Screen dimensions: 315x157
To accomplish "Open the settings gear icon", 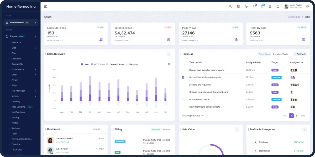I will [x=307, y=6].
